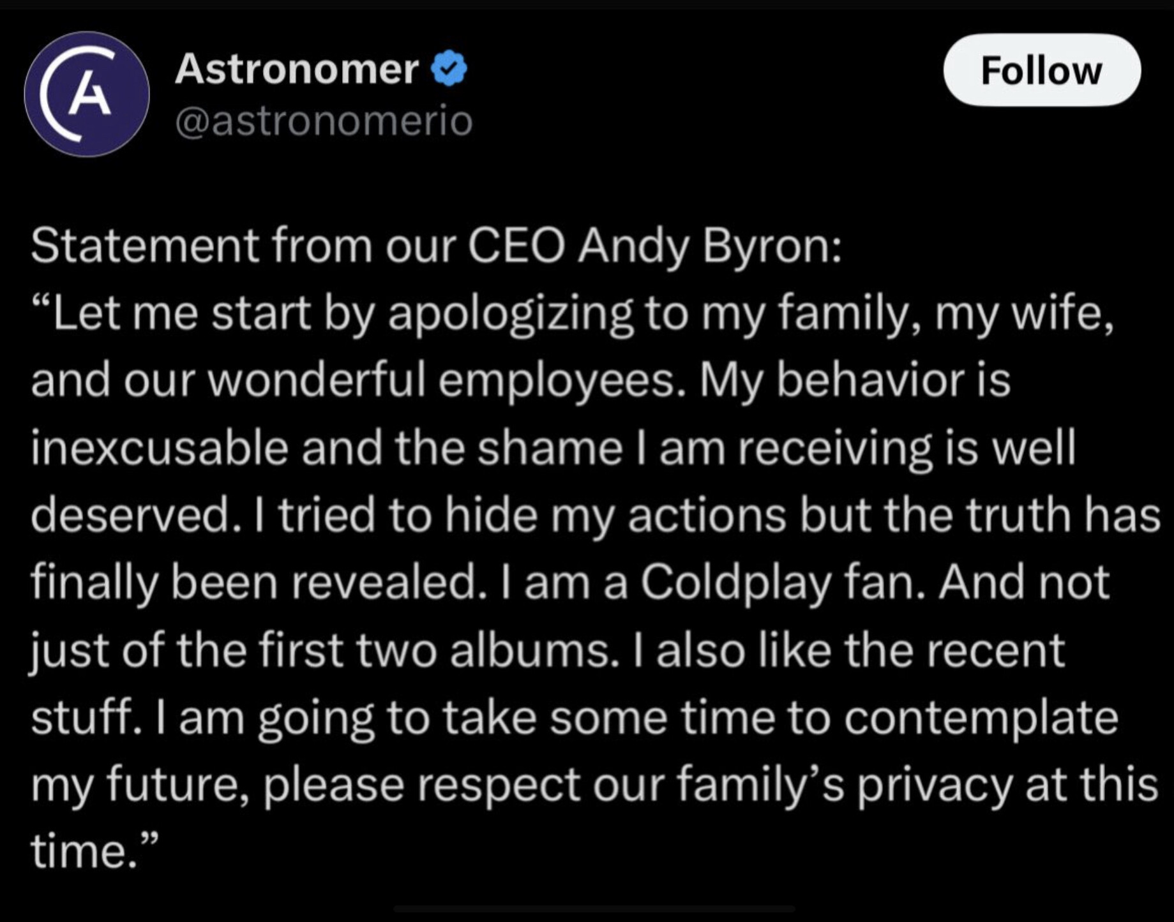Click the word 'Coldplay' in the post
The width and height of the screenshot is (1174, 922).
(736, 583)
